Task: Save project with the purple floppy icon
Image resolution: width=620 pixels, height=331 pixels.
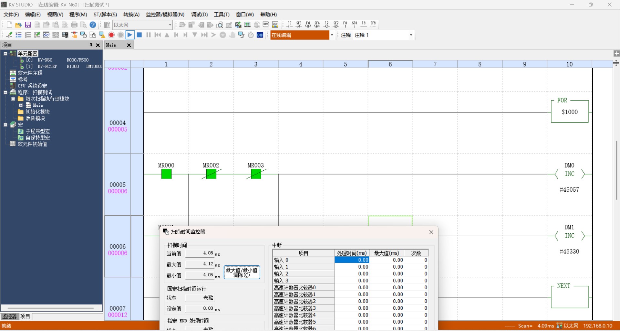Action: [28, 25]
